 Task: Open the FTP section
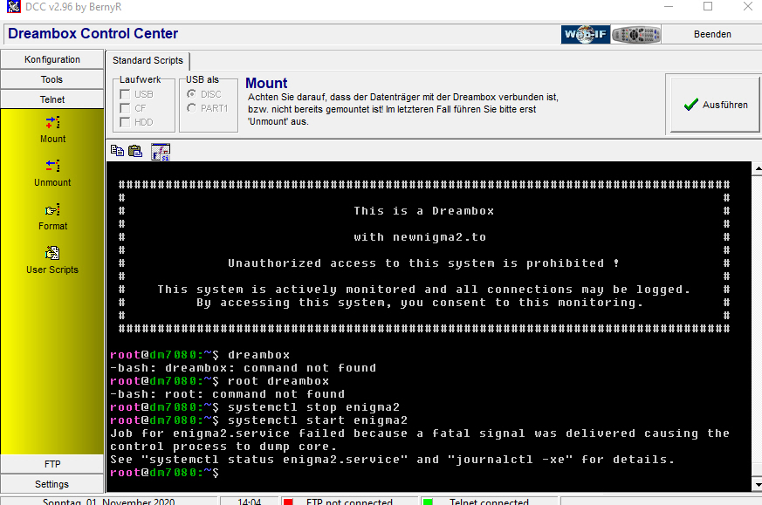[x=52, y=464]
